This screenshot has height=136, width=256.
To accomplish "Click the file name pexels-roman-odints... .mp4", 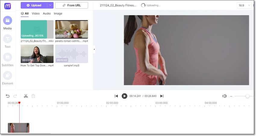I will pyautogui.click(x=71, y=41).
